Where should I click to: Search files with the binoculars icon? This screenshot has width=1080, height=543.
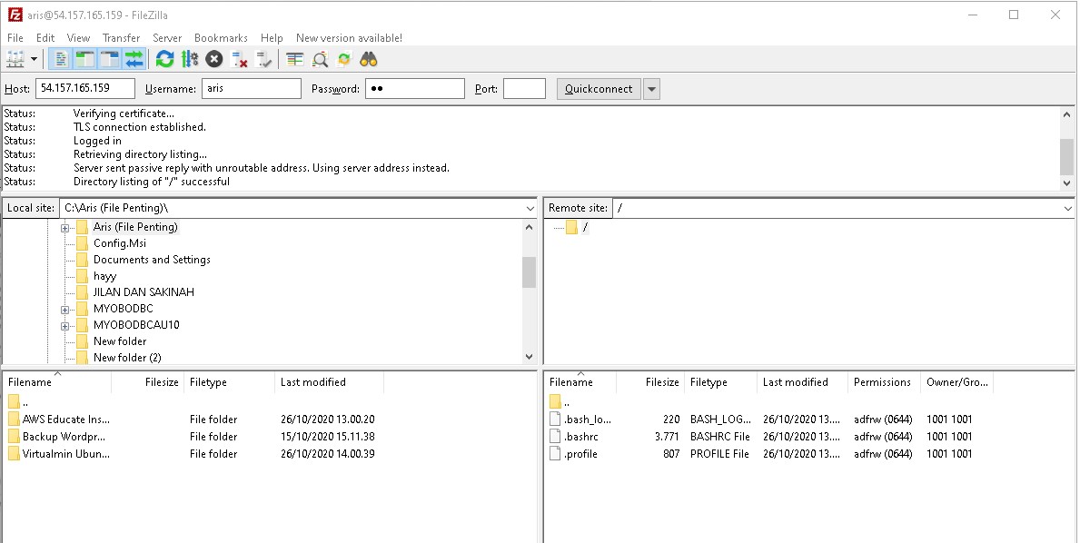click(369, 60)
